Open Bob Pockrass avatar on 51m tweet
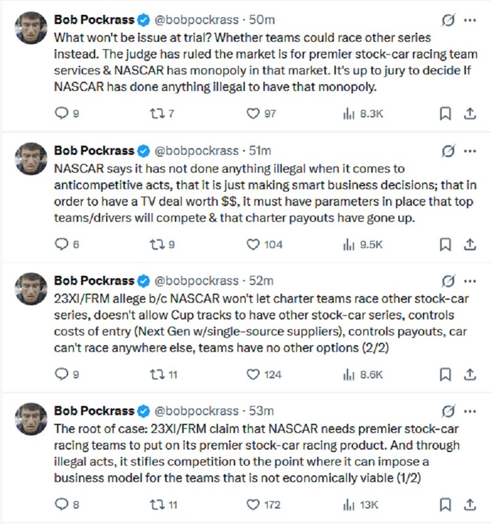 (x=31, y=159)
